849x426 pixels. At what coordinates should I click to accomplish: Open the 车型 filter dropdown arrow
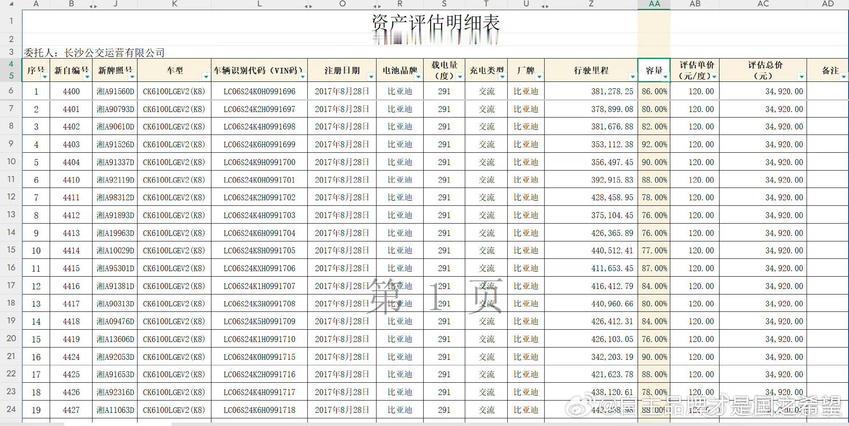click(206, 77)
